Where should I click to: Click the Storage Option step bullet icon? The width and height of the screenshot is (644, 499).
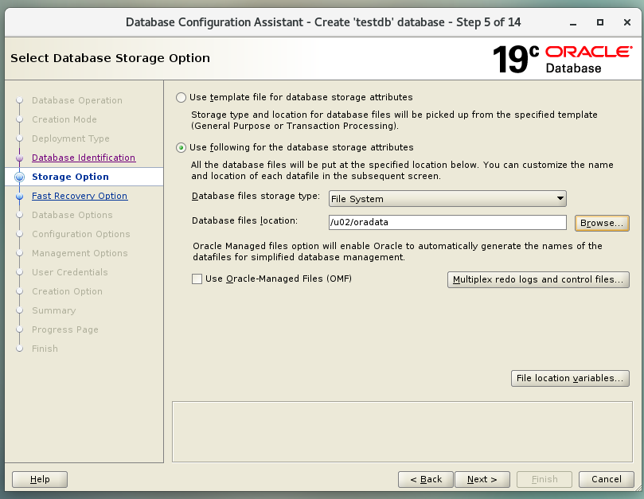[20, 177]
